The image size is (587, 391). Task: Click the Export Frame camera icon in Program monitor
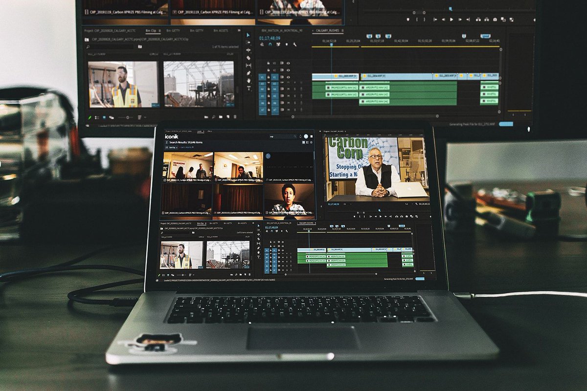[x=406, y=217]
